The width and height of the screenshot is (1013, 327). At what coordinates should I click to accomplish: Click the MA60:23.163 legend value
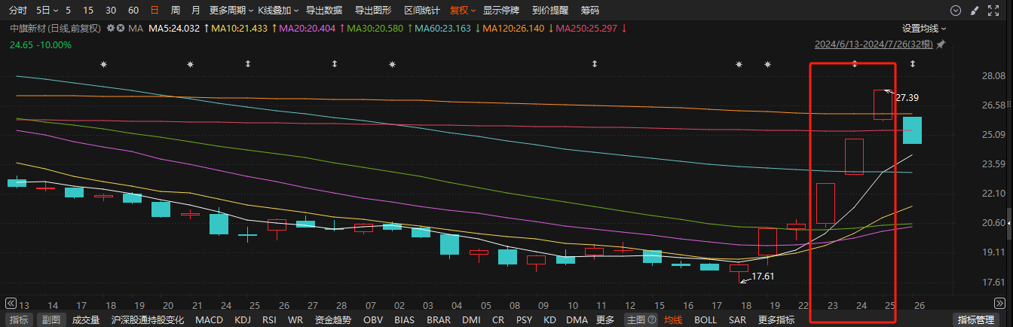442,28
